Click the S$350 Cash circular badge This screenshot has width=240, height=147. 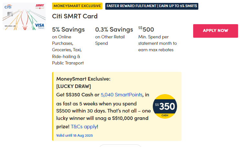tap(165, 106)
